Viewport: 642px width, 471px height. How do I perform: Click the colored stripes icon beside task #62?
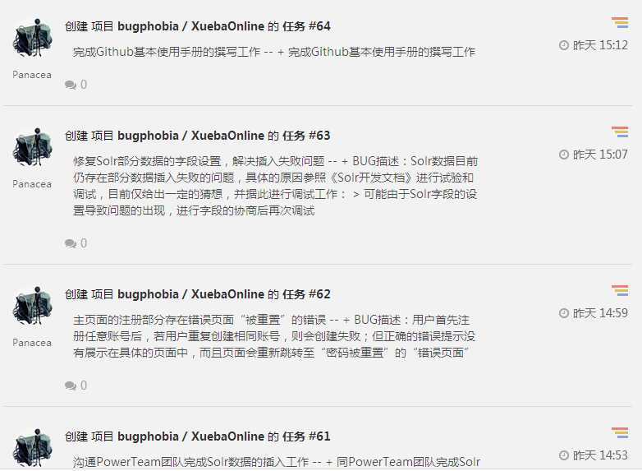pyautogui.click(x=620, y=291)
